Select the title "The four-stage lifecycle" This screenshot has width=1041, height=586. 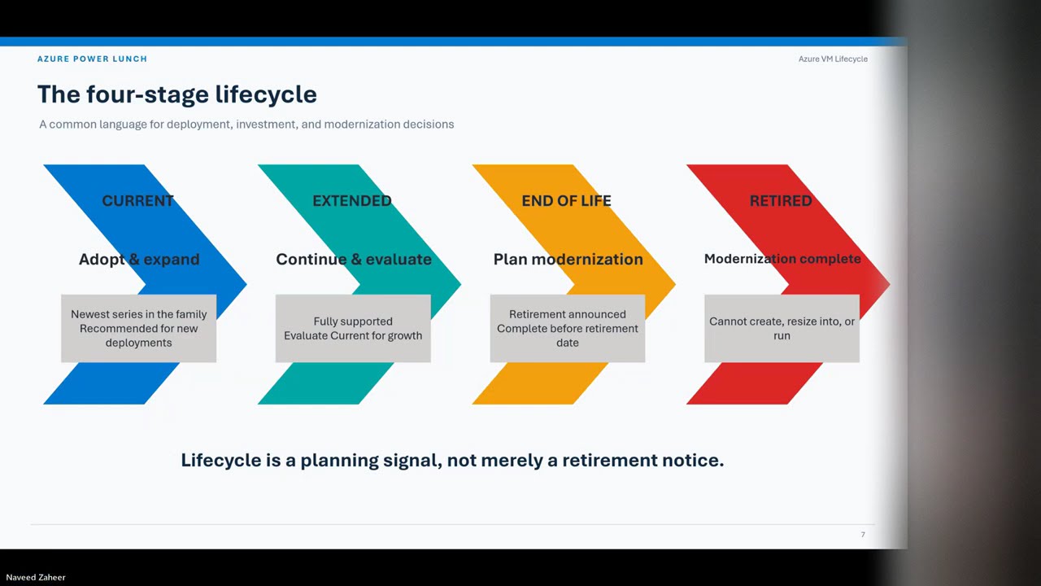click(x=177, y=94)
